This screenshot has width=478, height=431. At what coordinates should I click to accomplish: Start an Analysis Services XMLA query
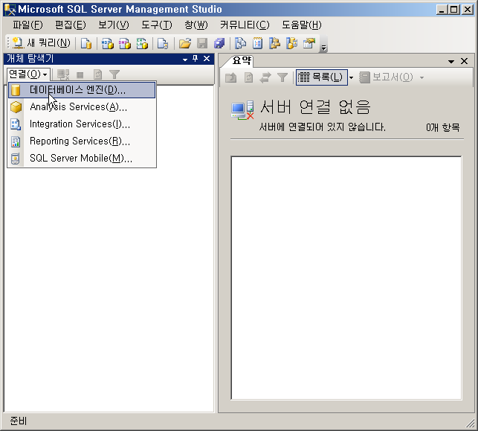point(142,43)
